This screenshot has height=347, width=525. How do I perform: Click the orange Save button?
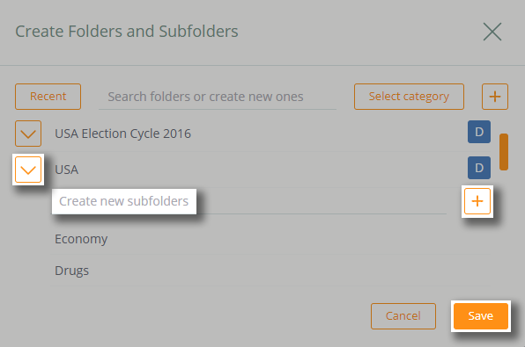[x=481, y=316]
